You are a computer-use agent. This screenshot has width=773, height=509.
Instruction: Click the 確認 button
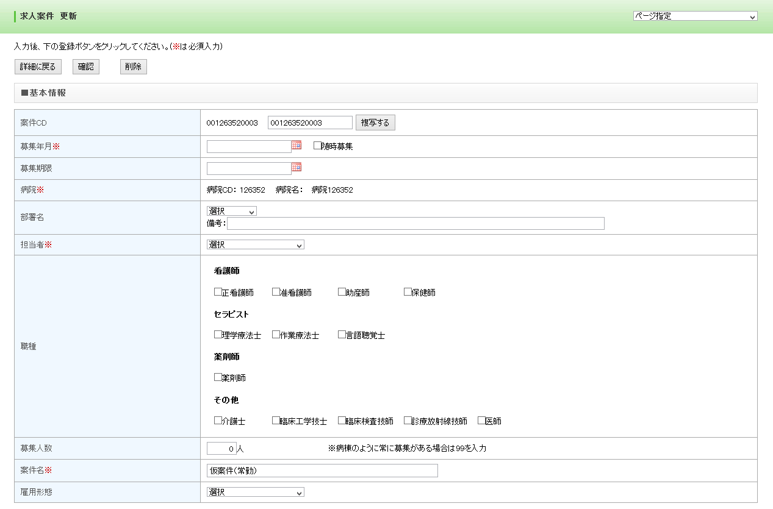86,67
